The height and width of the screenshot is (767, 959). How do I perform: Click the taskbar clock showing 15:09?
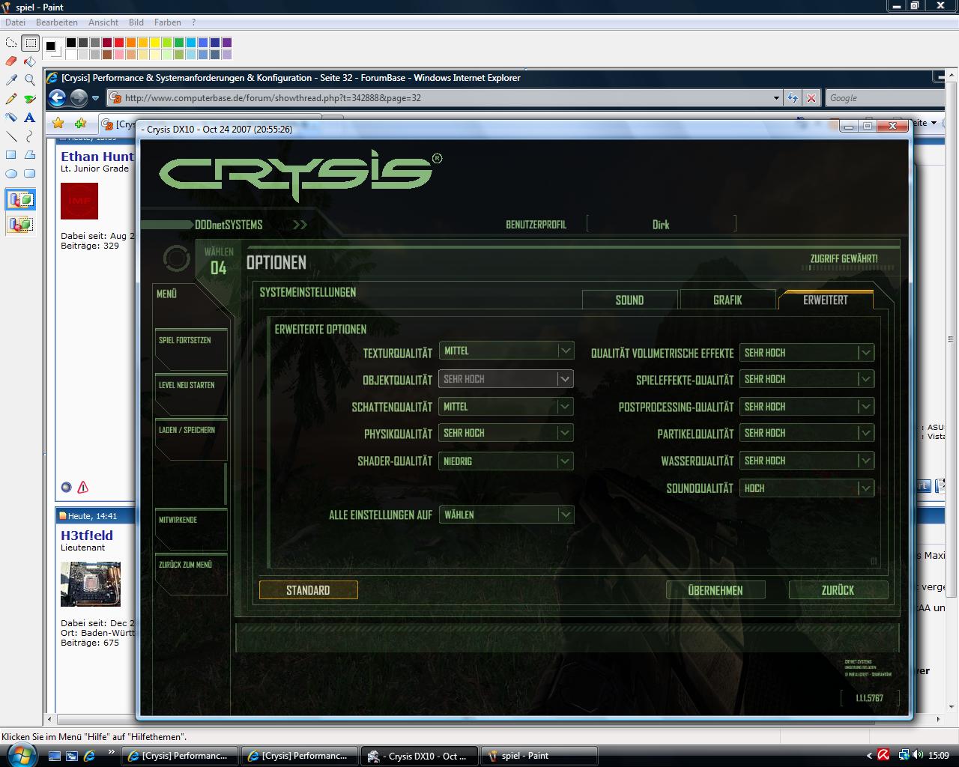939,756
